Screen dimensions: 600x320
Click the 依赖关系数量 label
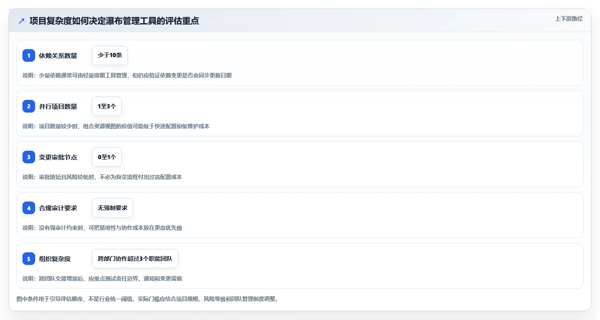point(58,55)
